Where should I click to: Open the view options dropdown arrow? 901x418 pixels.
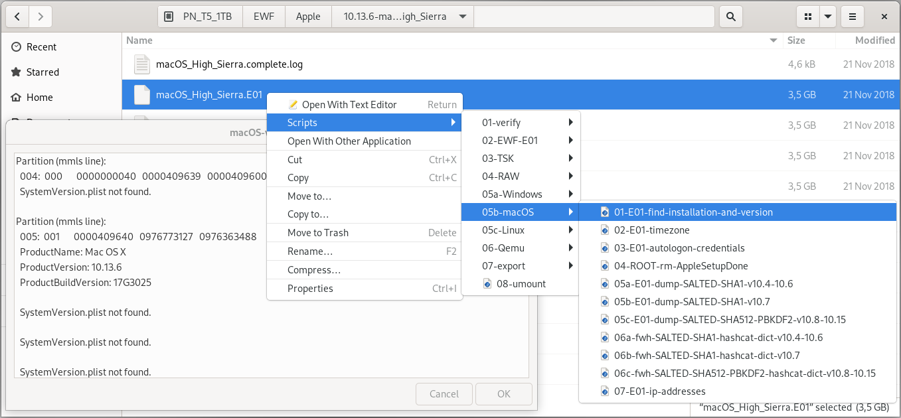(x=827, y=17)
